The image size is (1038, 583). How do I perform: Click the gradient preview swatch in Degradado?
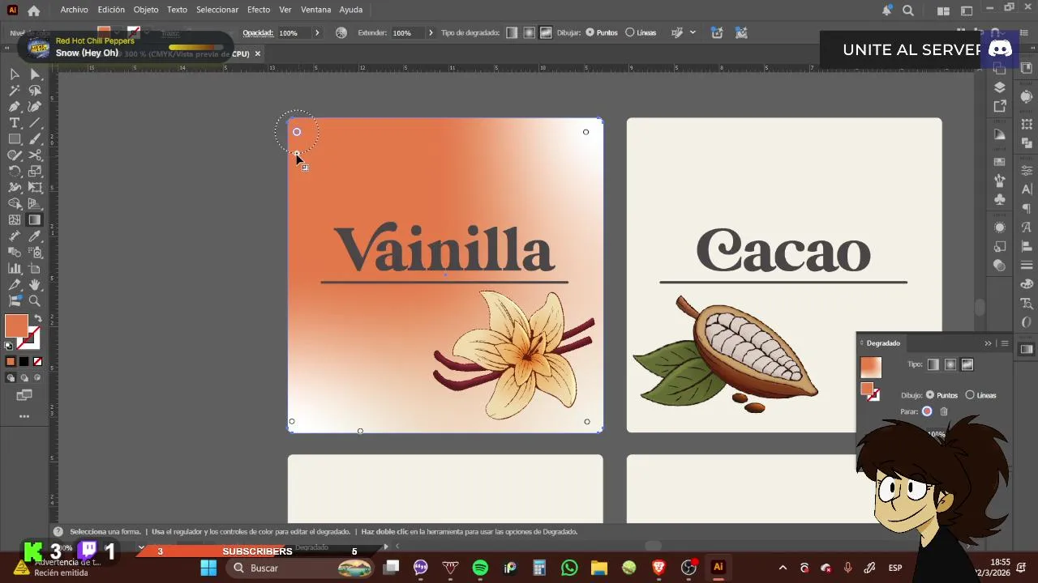click(x=870, y=367)
